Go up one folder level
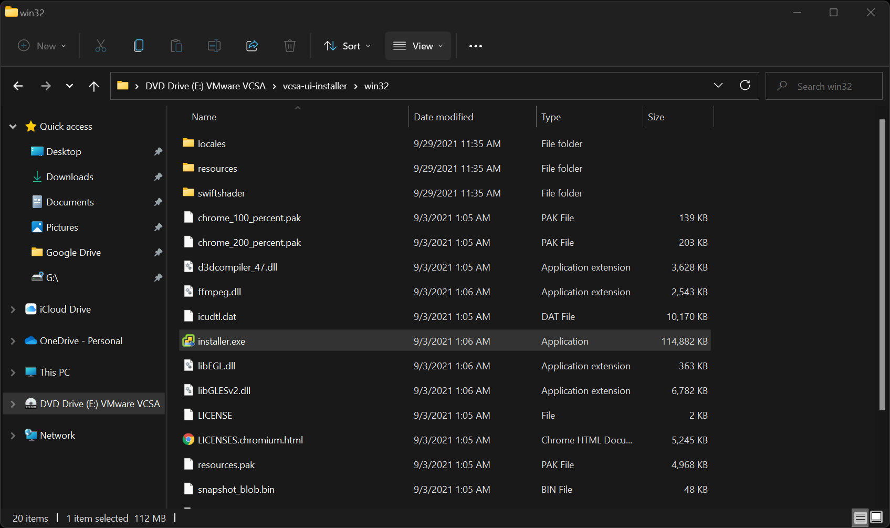Screen dimensions: 890x528 click(x=94, y=86)
